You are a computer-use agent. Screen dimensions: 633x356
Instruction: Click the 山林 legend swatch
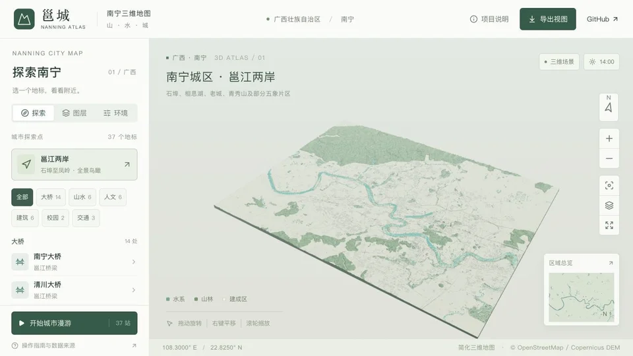(x=196, y=299)
